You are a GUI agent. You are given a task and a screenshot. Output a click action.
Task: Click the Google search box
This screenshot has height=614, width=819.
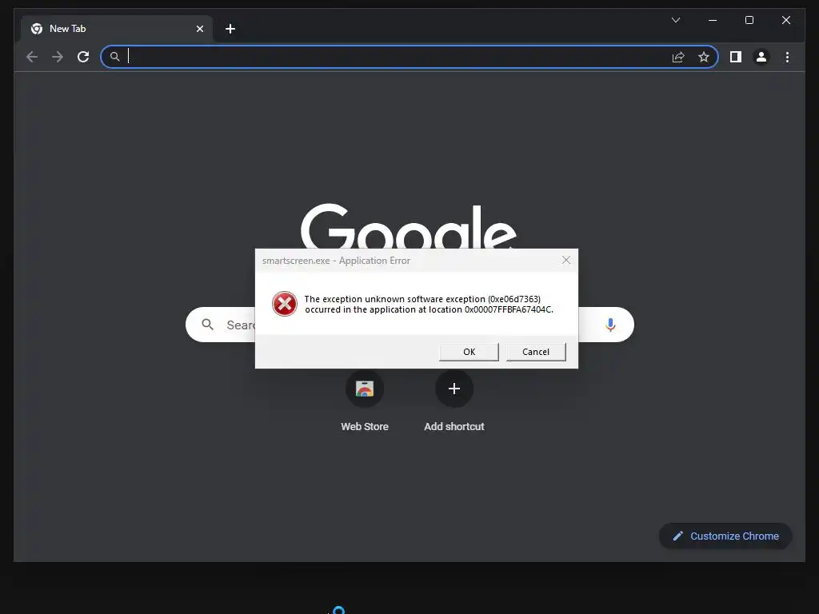pos(409,325)
